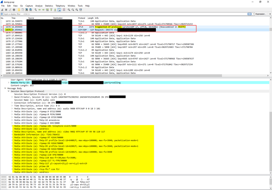The image size is (272, 190).
Task: Expand the audio 9080 Media Description row
Action: point(12,109)
